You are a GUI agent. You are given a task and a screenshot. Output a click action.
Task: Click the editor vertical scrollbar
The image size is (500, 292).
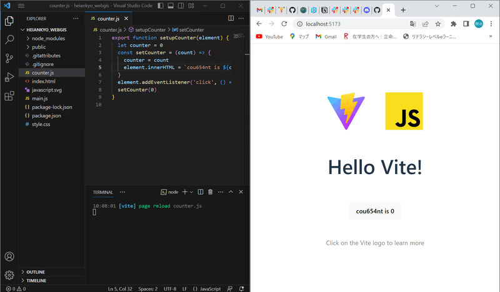click(247, 109)
